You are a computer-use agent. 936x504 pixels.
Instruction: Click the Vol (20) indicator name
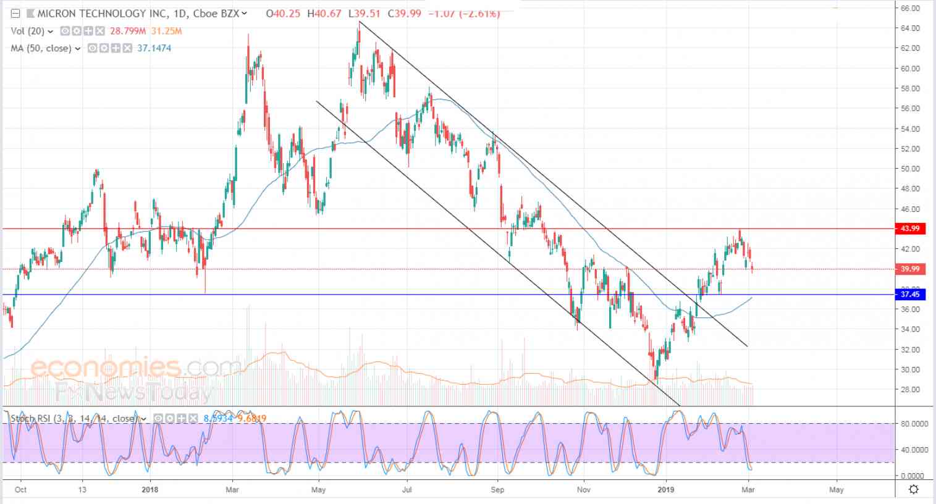[x=27, y=31]
